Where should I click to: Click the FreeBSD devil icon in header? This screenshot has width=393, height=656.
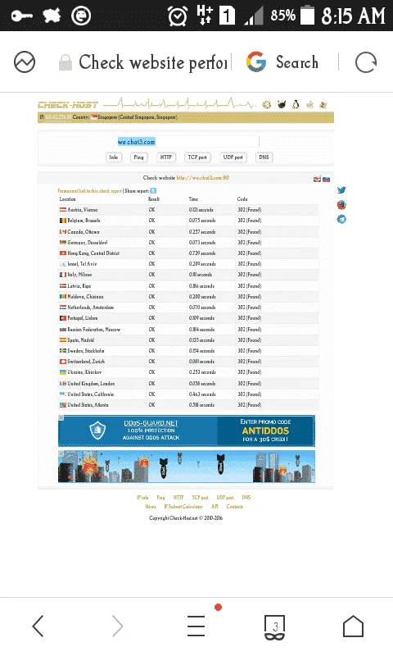pyautogui.click(x=282, y=104)
